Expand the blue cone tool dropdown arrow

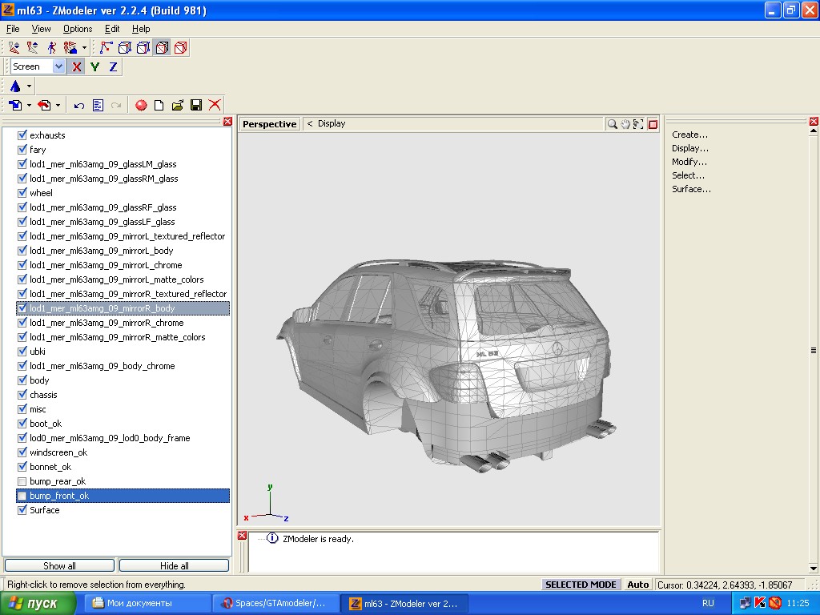30,86
